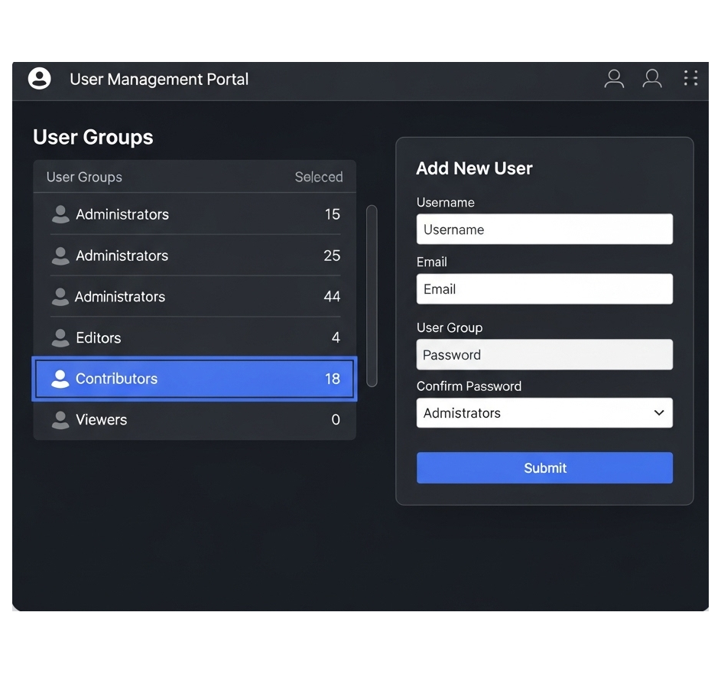
Task: Click the account avatar icon beside the portal title
Action: pos(39,79)
